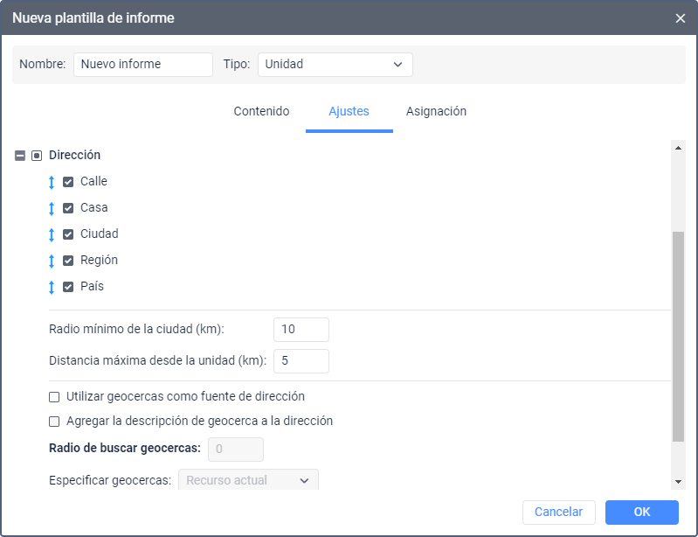698x537 pixels.
Task: Check Agregar la descripción de geocerca option
Action: tap(55, 422)
